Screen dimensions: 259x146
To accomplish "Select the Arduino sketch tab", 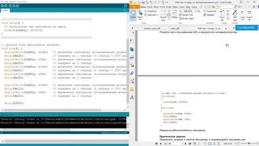I will (5, 10).
